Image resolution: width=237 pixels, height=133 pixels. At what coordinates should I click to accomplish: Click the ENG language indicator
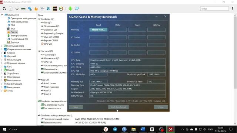(x=210, y=129)
